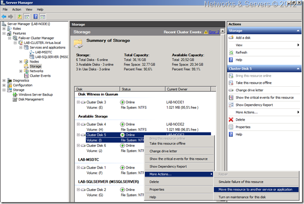Open the Recent Cluster Events error link
This screenshot has width=304, height=204.
pyautogui.click(x=214, y=32)
